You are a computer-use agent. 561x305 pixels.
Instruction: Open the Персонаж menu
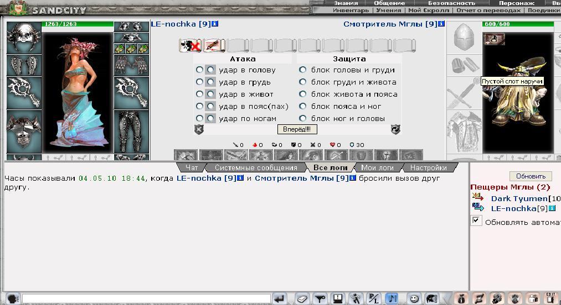tap(516, 3)
